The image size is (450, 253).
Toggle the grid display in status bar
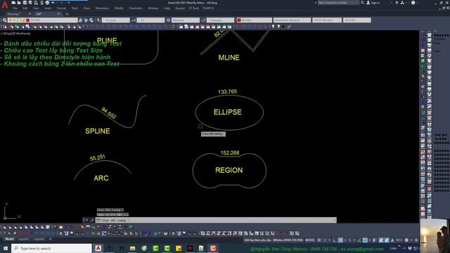(319, 240)
